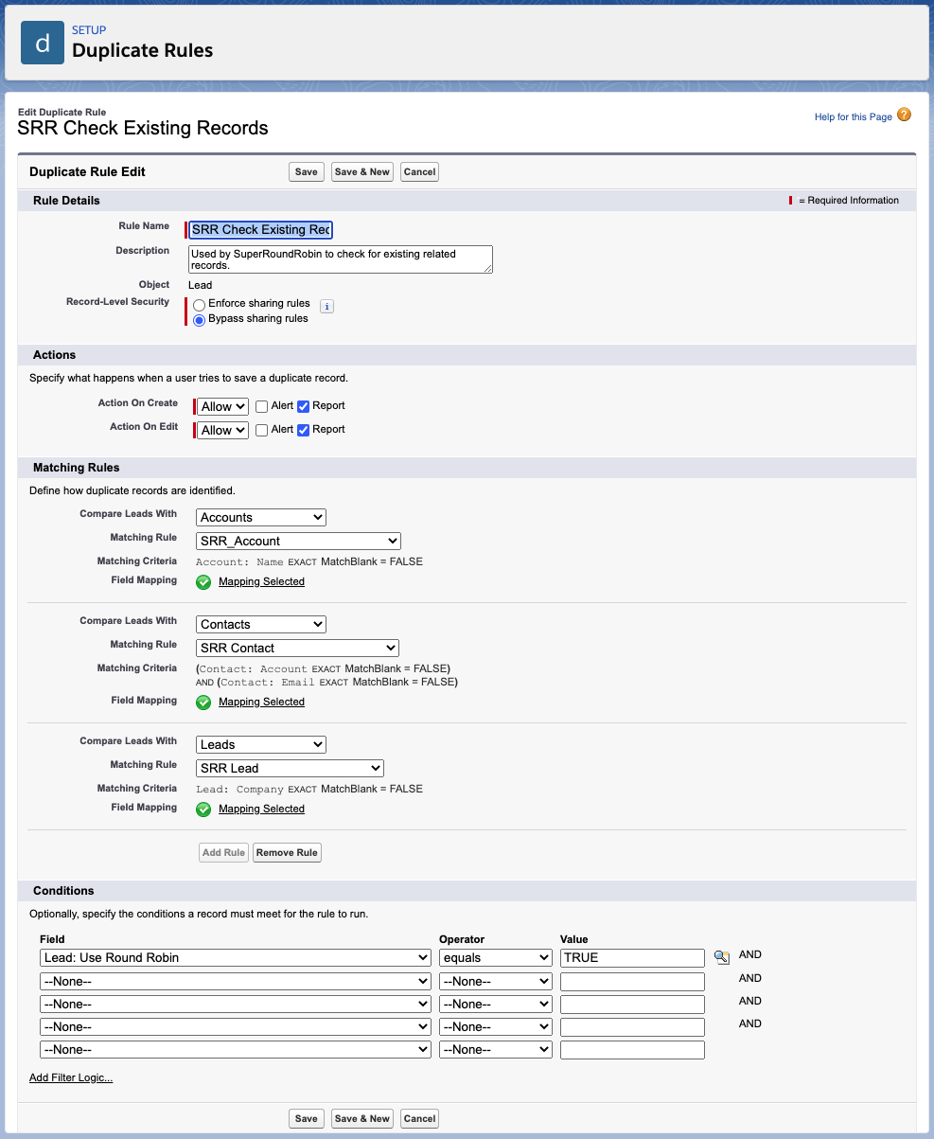
Task: Click SETUP breadcrumb link
Action: [x=89, y=30]
